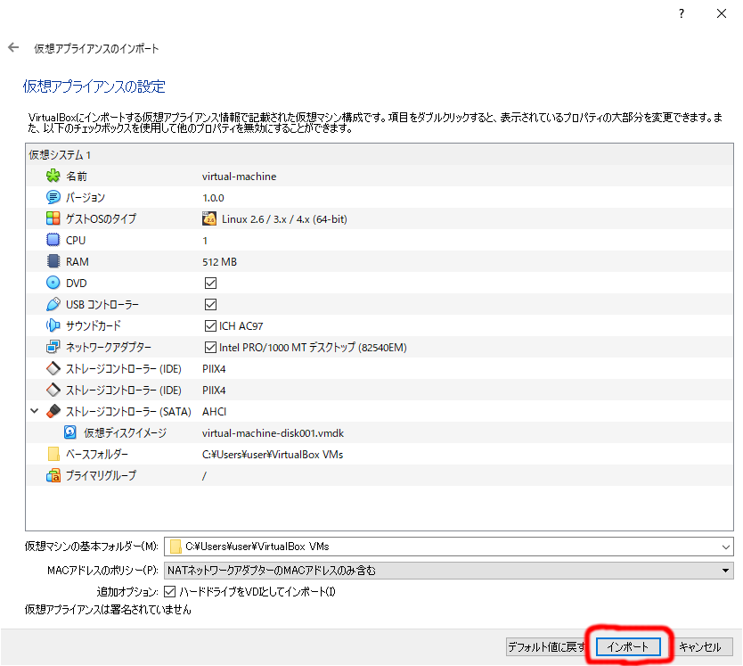
Task: Click the folder icon in the base folder combo box
Action: (x=176, y=547)
